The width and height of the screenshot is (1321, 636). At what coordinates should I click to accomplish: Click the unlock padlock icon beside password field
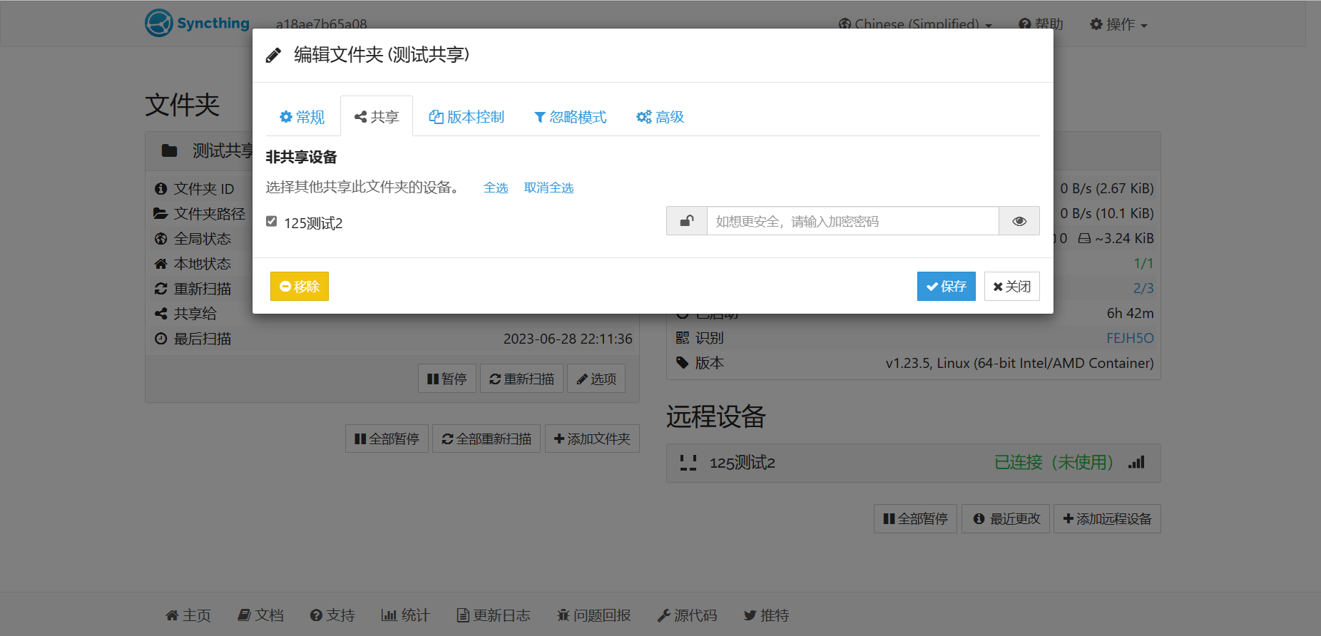[686, 221]
